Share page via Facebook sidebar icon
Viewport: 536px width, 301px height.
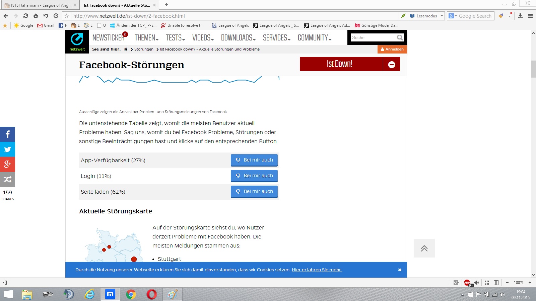point(7,134)
